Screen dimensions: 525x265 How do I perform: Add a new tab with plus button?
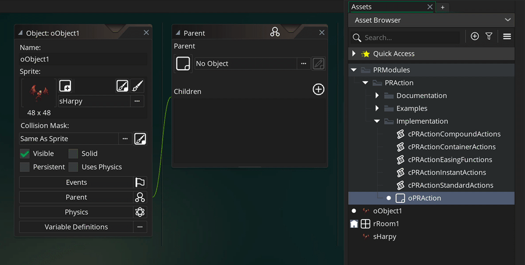(x=442, y=7)
